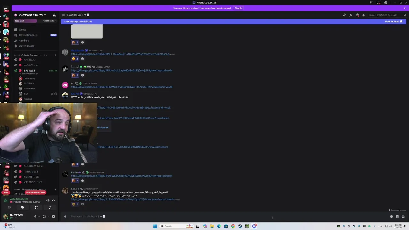
Task: Open the Threads icon in channel header
Action: pos(344,15)
